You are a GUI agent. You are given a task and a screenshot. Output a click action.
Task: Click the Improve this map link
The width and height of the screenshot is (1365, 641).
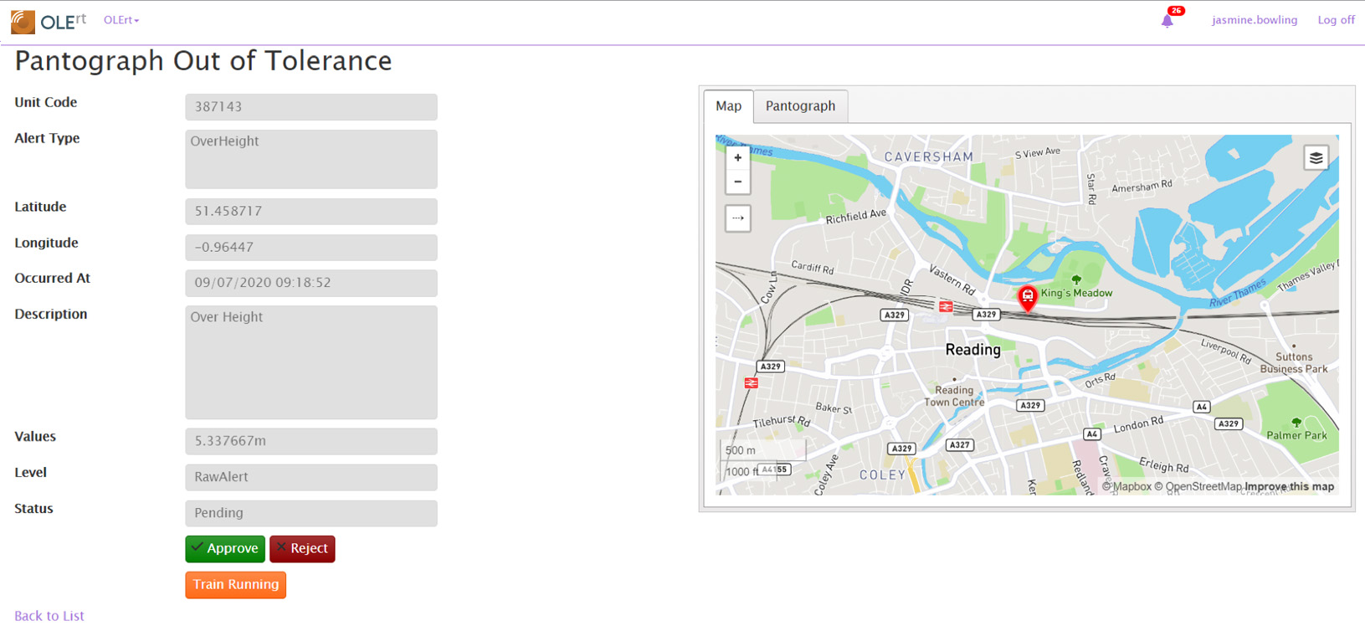click(1289, 487)
